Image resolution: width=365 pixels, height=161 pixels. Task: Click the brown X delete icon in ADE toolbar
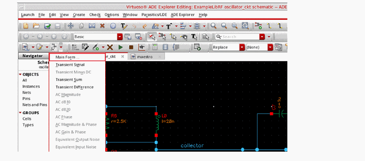coord(110,47)
